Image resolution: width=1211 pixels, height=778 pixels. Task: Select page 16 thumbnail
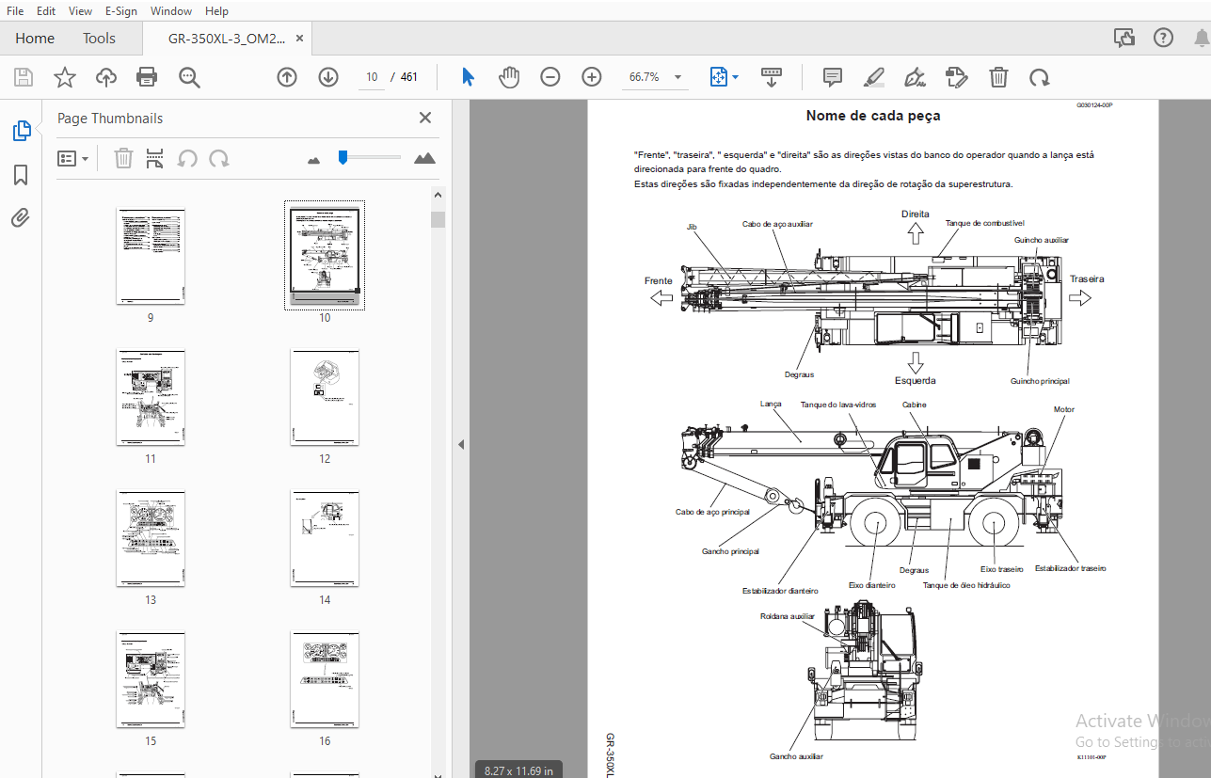point(325,679)
